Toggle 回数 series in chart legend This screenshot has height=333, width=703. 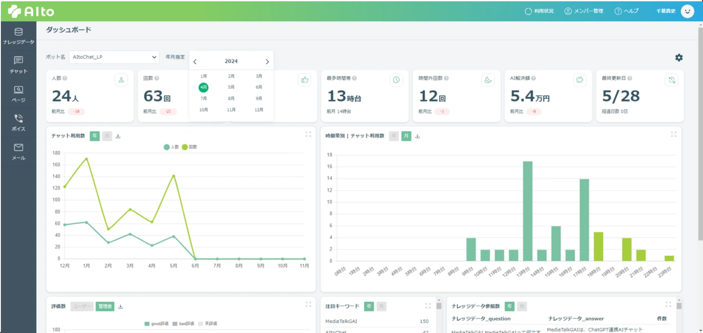tap(190, 147)
